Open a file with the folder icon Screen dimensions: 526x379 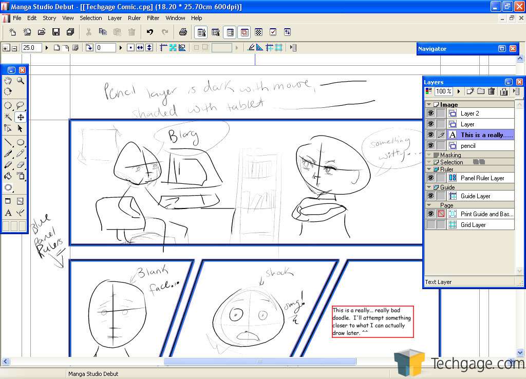tap(42, 32)
